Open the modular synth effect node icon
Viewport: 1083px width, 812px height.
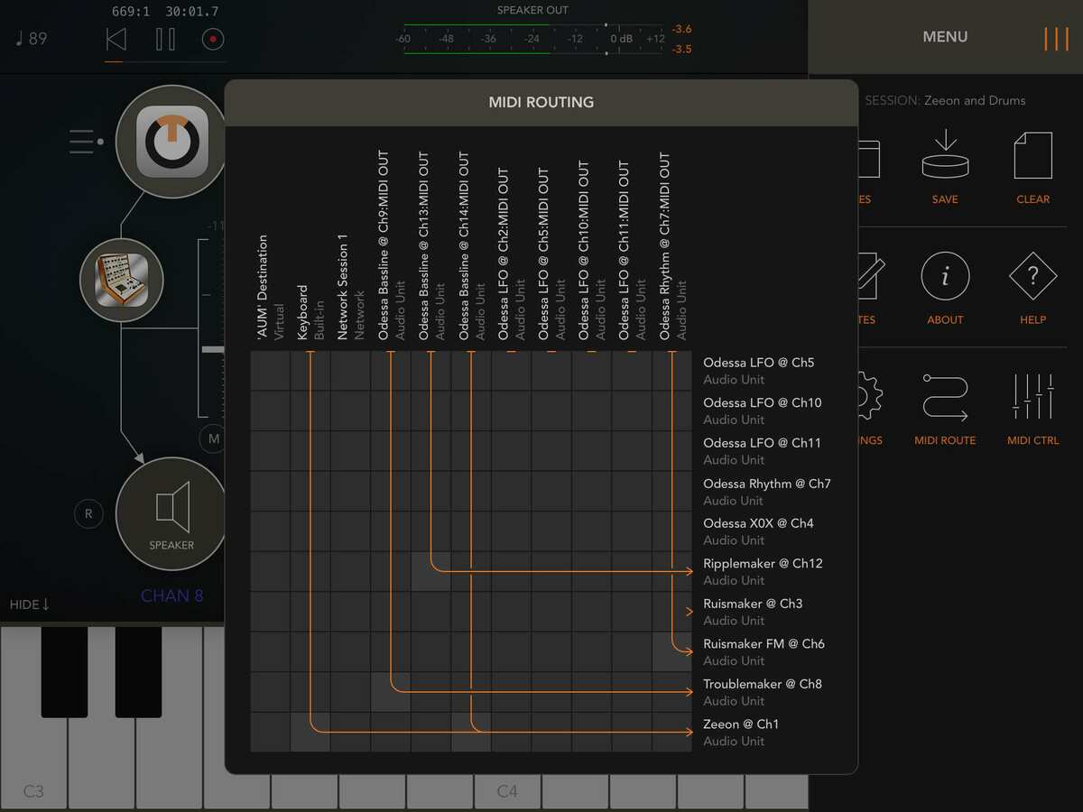point(122,281)
